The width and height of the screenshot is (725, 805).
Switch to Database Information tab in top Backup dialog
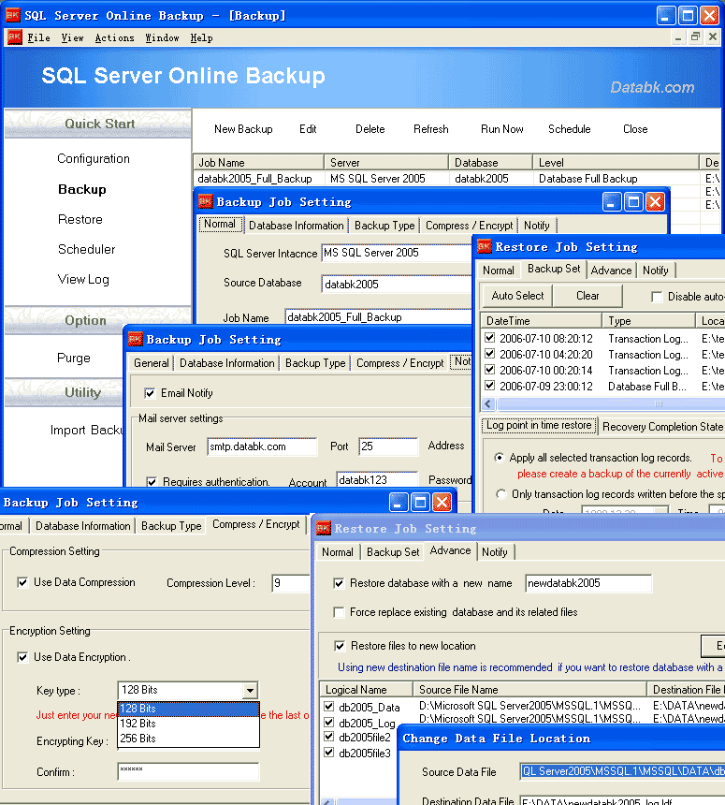(x=296, y=226)
